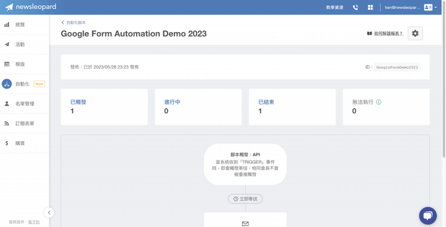Open the phone contact icon
The width and height of the screenshot is (446, 227).
click(x=355, y=7)
